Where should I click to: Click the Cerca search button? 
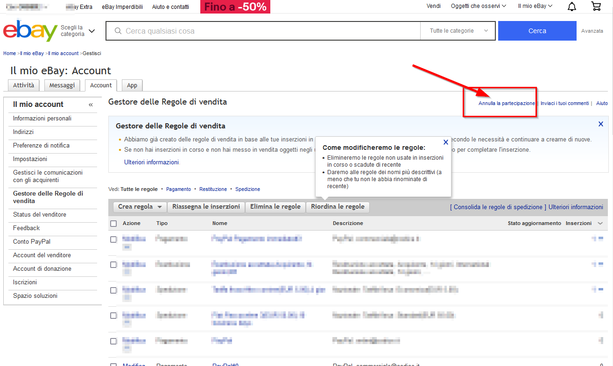[x=537, y=31]
